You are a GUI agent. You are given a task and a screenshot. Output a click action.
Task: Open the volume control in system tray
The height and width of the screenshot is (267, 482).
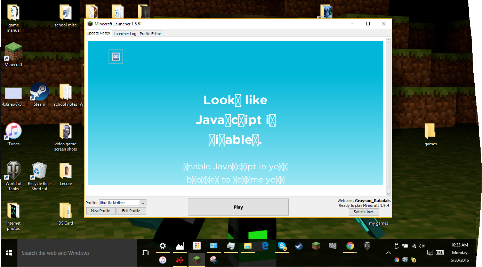(x=422, y=246)
